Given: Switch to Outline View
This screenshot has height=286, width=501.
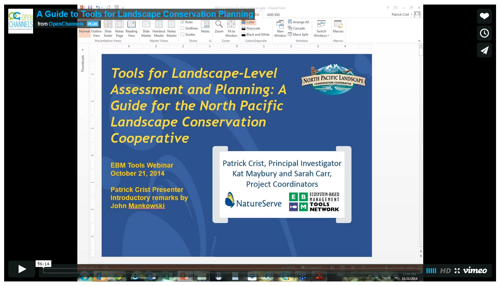Looking at the screenshot, I should (x=96, y=28).
